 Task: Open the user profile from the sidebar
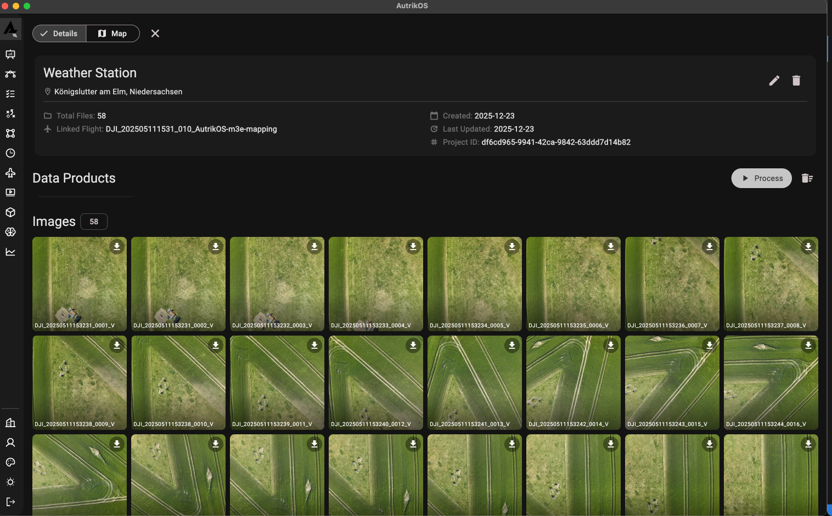10,443
